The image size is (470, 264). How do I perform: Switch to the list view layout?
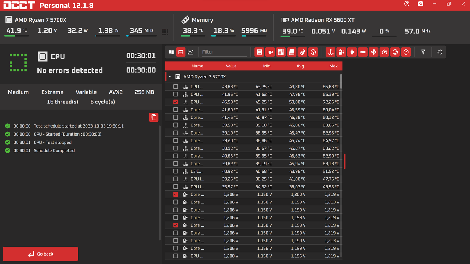[x=171, y=52]
